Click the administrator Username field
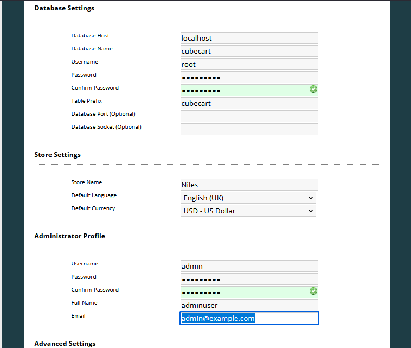Image resolution: width=411 pixels, height=348 pixels. 249,266
